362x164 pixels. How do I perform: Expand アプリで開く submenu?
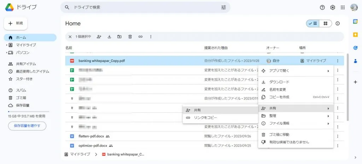point(328,71)
